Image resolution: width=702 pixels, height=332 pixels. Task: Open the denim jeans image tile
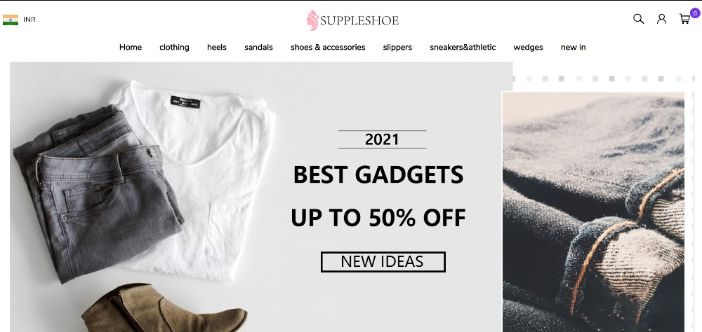pos(593,212)
